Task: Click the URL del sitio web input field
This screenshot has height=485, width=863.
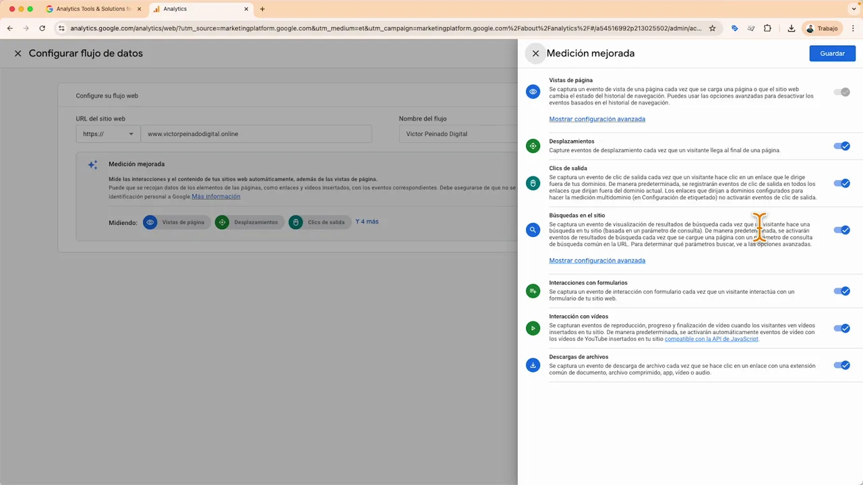Action: coord(256,133)
